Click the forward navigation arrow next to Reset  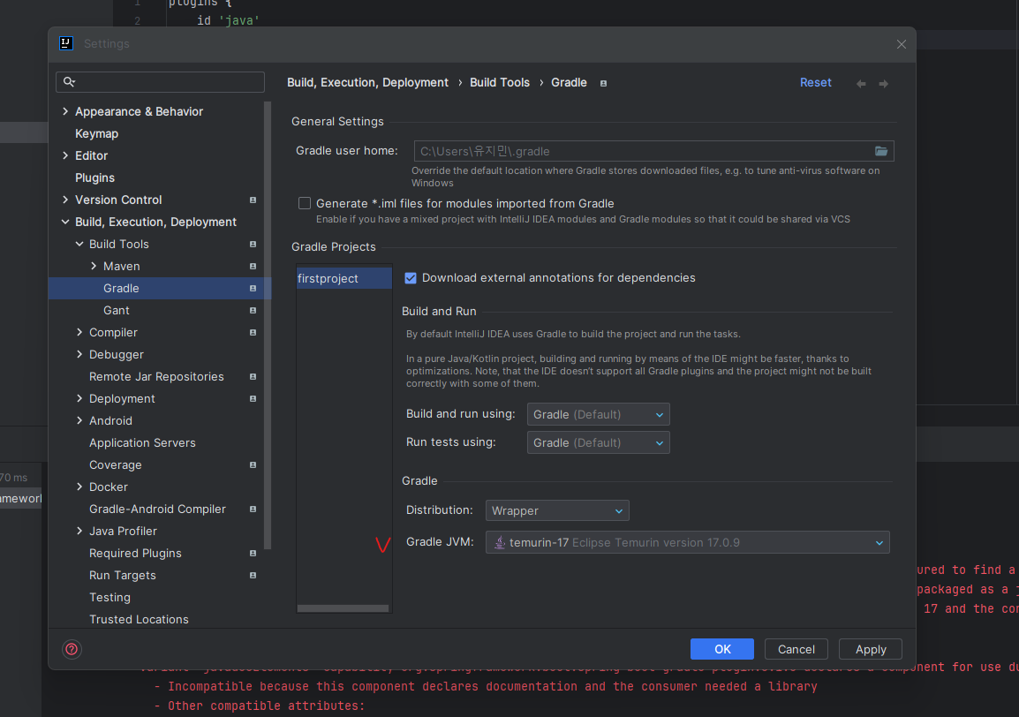click(883, 83)
